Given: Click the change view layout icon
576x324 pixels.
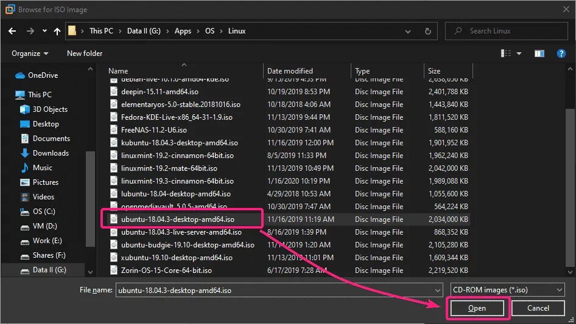Looking at the screenshot, I should point(506,53).
